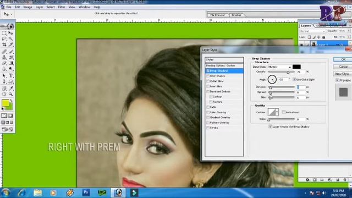Select the Type tool
The image size is (352, 198).
tap(11, 76)
